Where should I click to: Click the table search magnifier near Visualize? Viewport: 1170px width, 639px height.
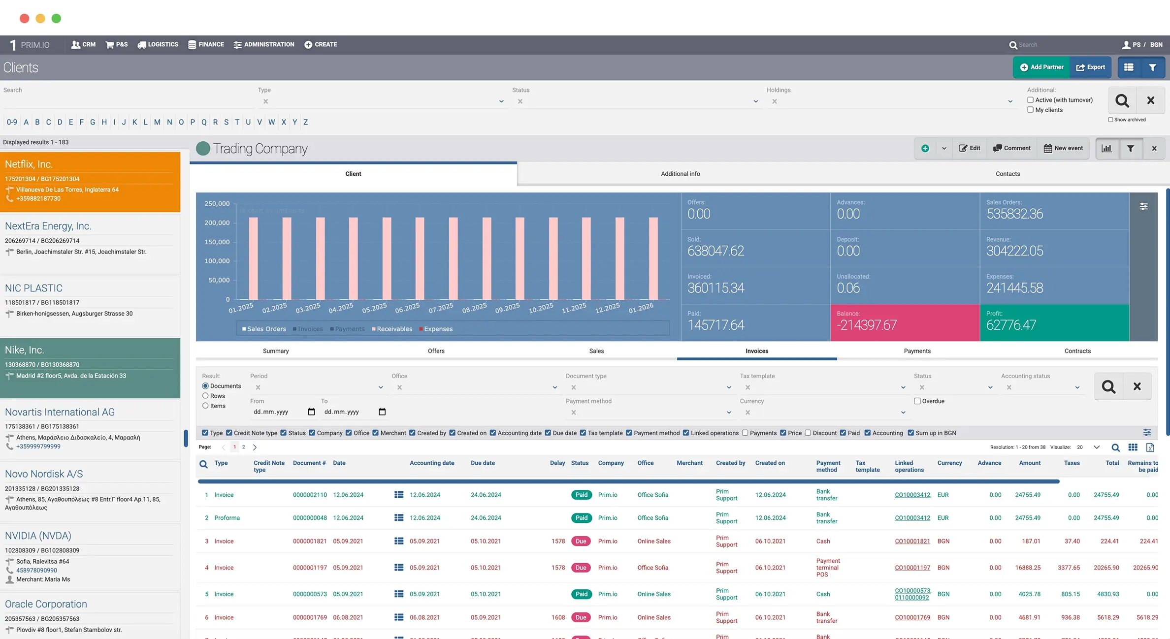(x=1115, y=447)
